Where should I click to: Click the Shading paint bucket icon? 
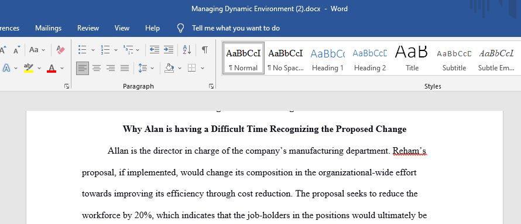[x=169, y=68]
